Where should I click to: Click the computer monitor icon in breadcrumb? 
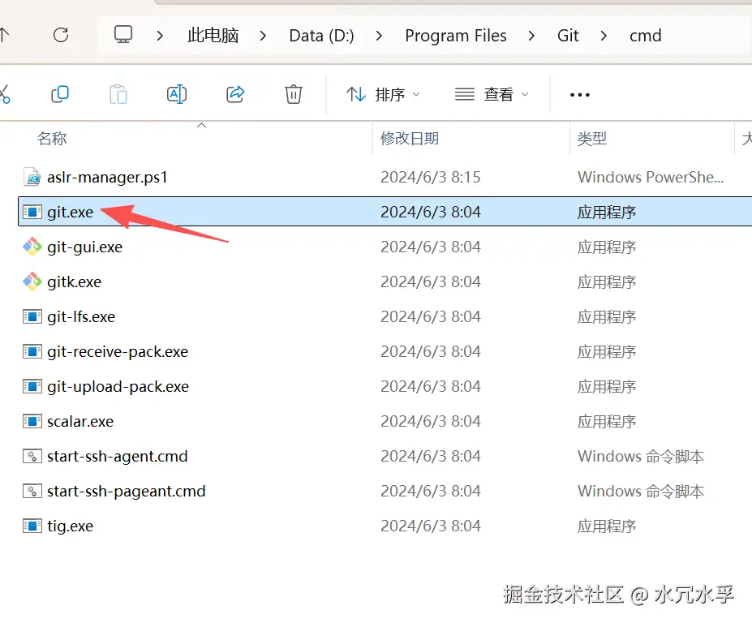coord(123,35)
